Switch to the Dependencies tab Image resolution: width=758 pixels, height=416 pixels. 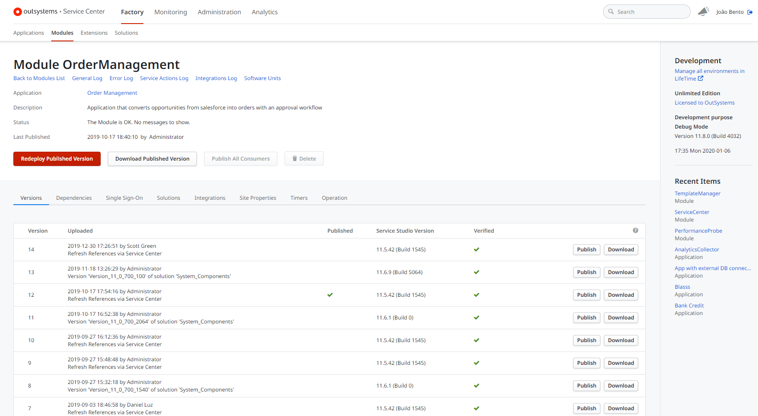tap(74, 198)
